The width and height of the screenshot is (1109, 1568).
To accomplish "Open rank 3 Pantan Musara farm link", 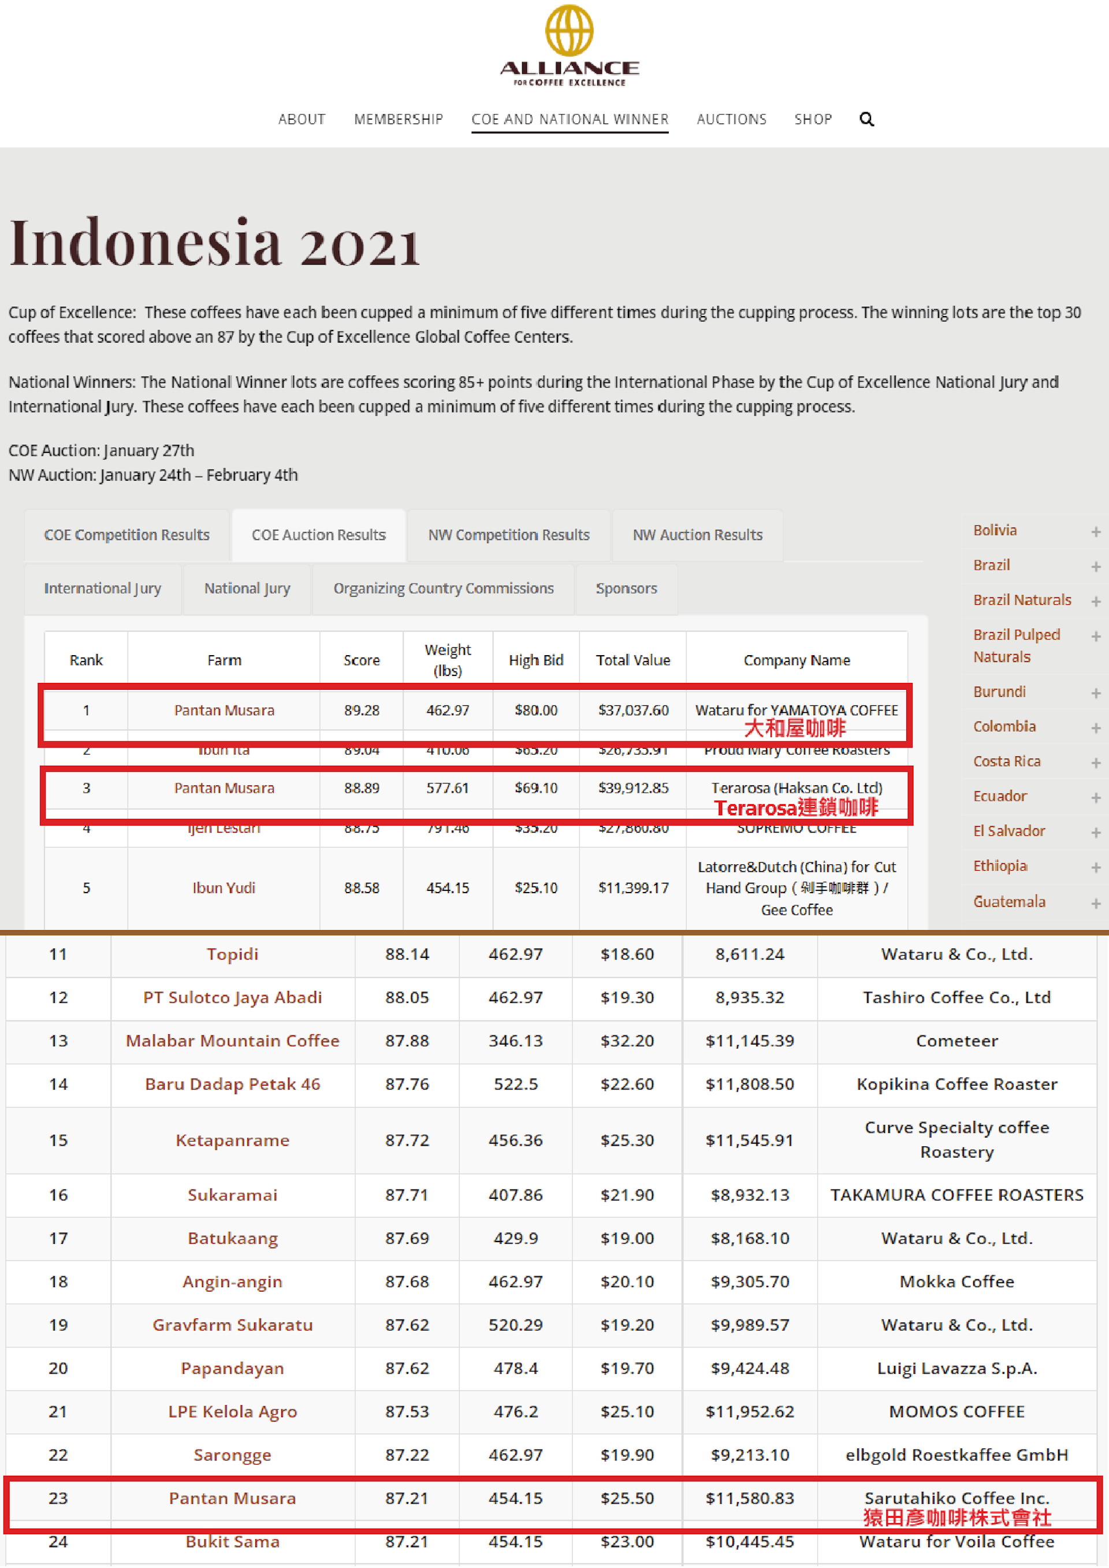I will pyautogui.click(x=224, y=789).
